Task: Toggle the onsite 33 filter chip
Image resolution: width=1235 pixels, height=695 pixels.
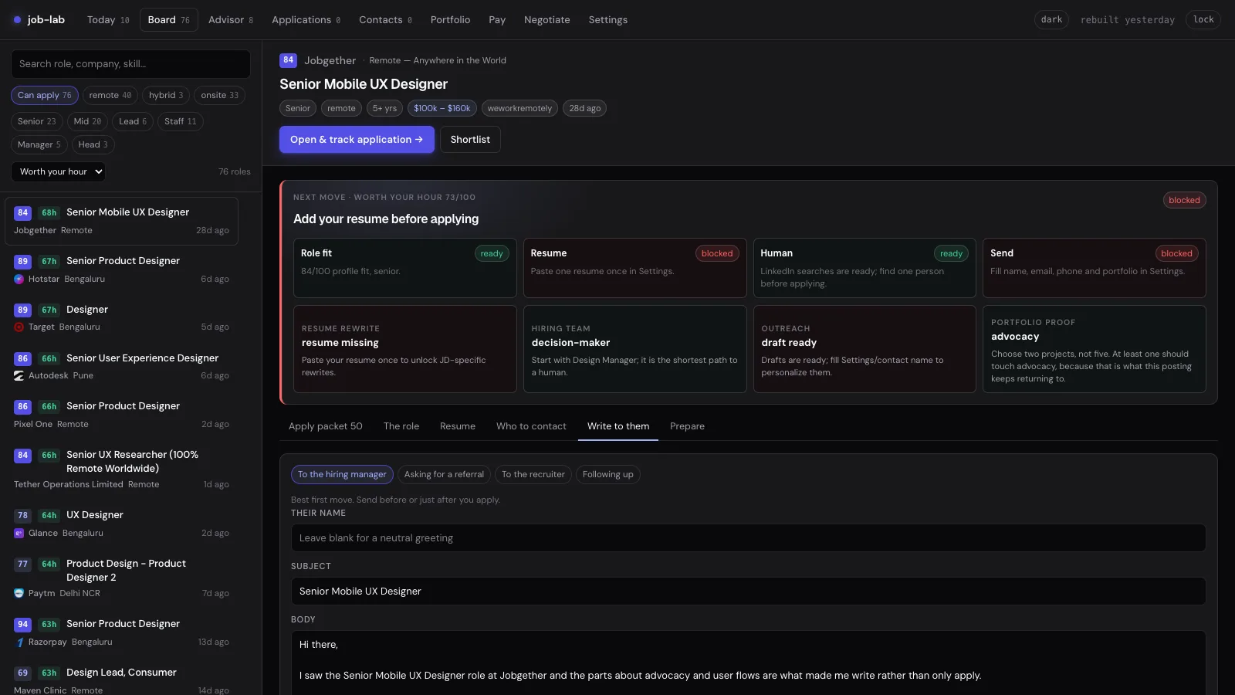Action: [219, 96]
